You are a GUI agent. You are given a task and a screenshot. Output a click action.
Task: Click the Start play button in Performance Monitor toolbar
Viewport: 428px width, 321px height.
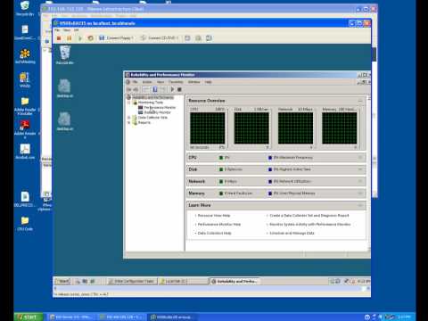[172, 89]
